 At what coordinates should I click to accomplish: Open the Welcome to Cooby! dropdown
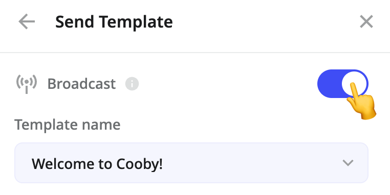(x=191, y=163)
